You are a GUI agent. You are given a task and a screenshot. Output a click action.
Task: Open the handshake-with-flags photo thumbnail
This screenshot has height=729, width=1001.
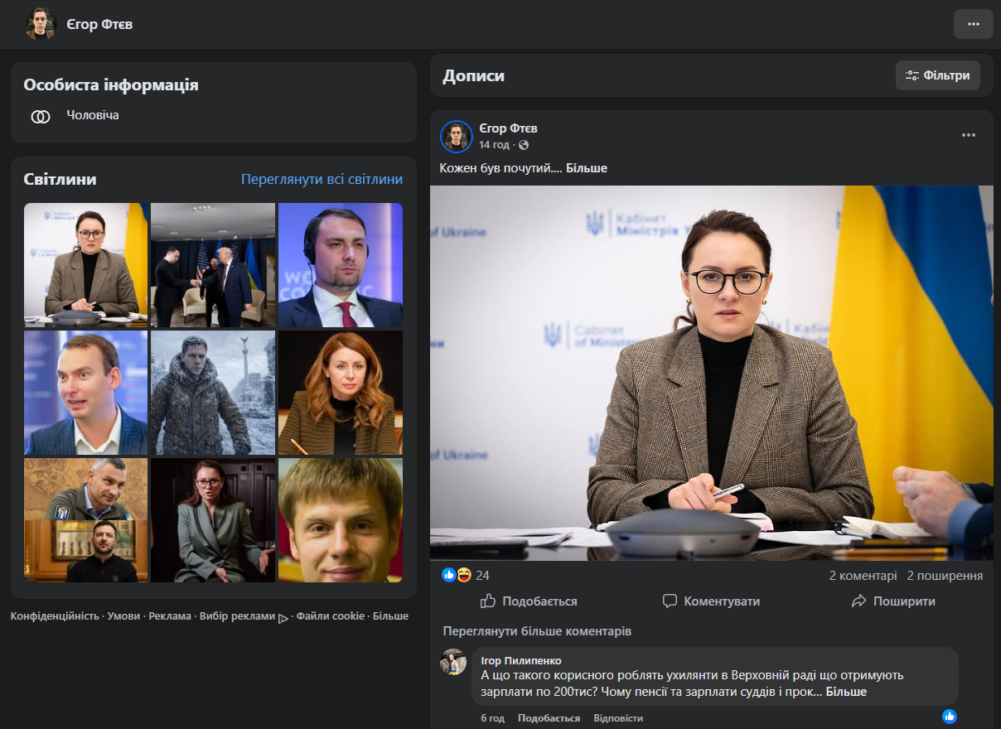click(213, 265)
